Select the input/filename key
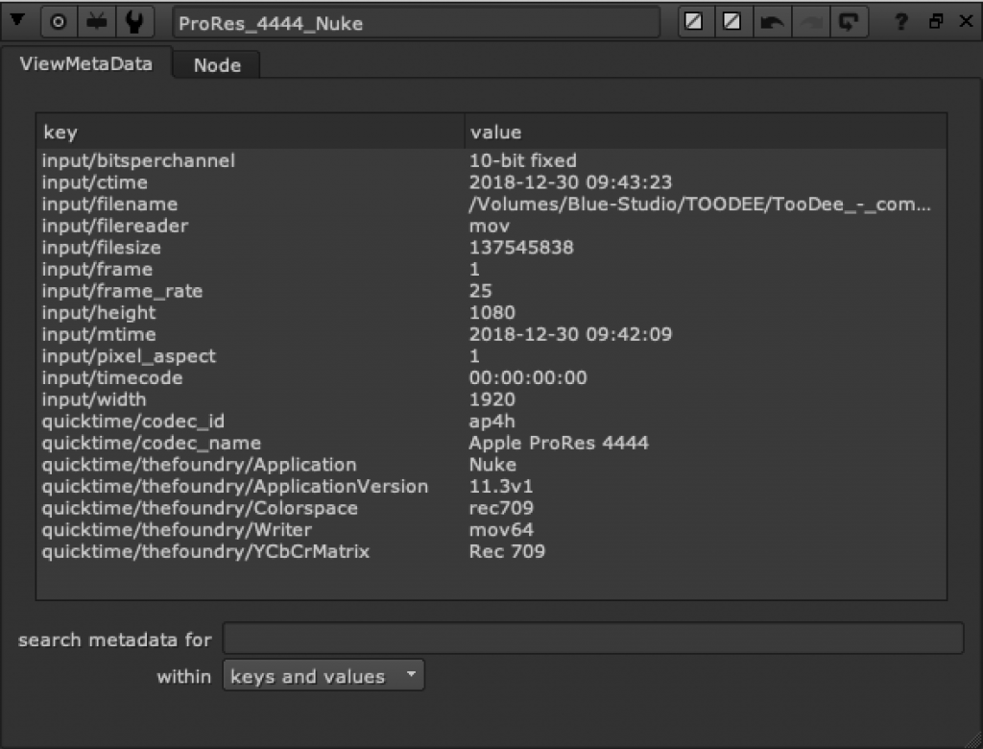This screenshot has height=749, width=983. pos(109,204)
